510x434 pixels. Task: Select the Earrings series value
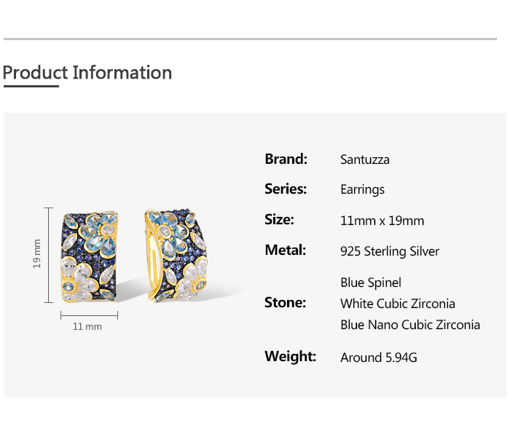pos(362,190)
